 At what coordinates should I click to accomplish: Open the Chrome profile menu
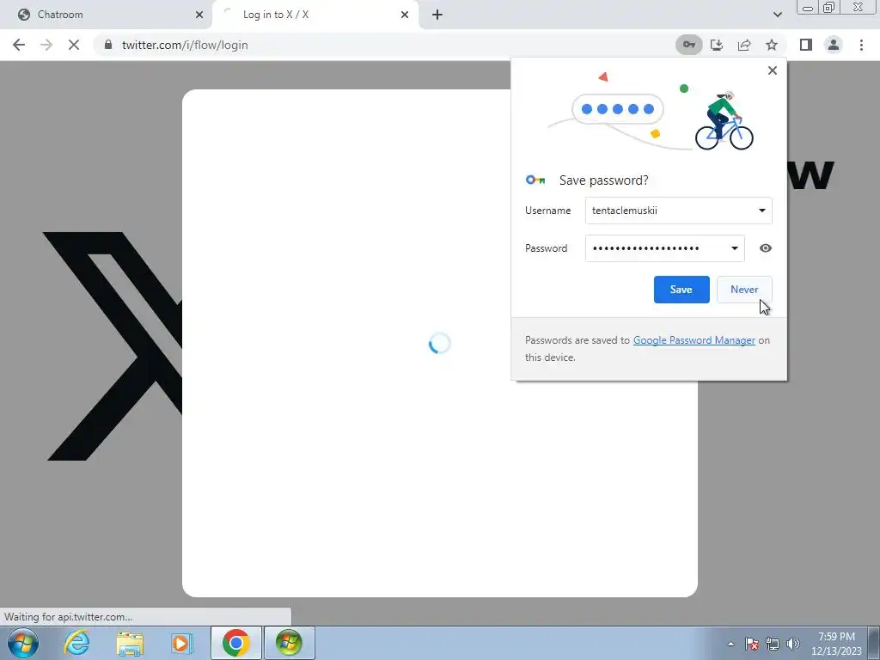(834, 45)
